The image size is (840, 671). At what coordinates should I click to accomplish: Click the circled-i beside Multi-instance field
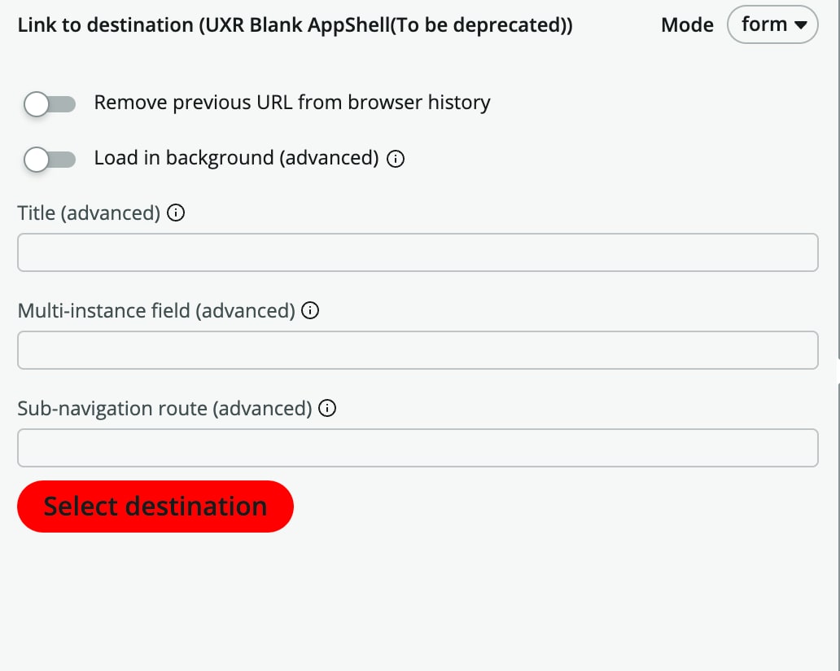(310, 310)
